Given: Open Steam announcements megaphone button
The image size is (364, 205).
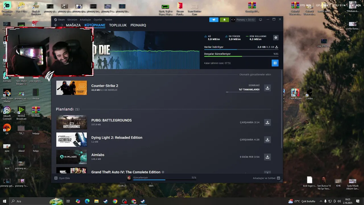Looking at the screenshot, I should pyautogui.click(x=214, y=20).
